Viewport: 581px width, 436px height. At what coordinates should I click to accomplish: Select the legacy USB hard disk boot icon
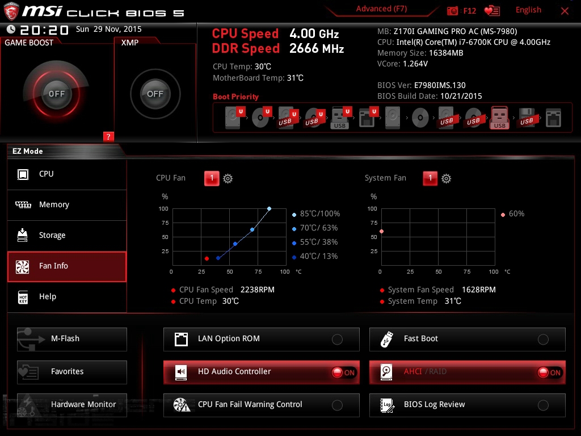point(447,118)
